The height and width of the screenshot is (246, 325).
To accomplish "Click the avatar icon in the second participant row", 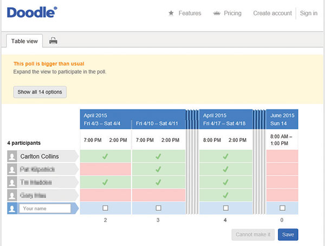I will (12, 169).
